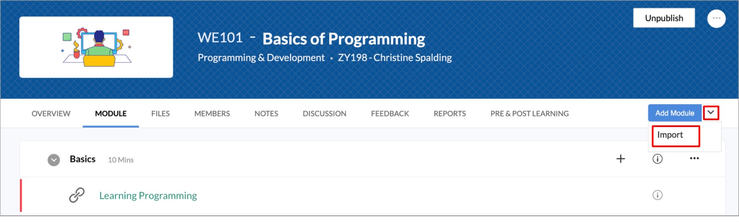This screenshot has width=739, height=222.
Task: Click the link icon beside Learning Programming
Action: pyautogui.click(x=77, y=195)
